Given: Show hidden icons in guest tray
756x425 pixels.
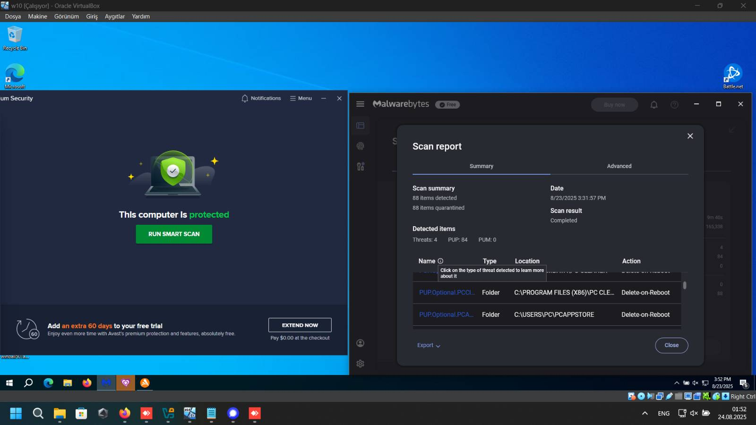Looking at the screenshot, I should coord(677,383).
